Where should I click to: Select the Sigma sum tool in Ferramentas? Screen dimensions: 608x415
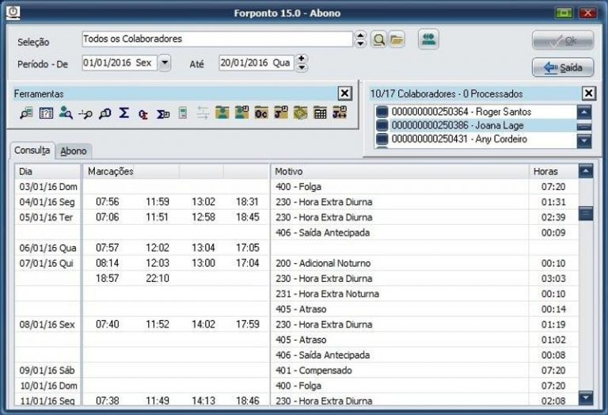[x=124, y=113]
